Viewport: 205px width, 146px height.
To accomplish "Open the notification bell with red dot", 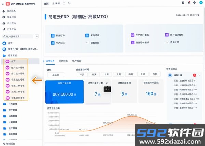I will [x=189, y=3].
